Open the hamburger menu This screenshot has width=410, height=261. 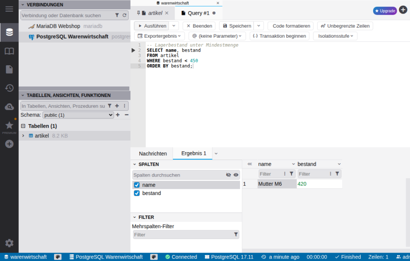(x=9, y=9)
